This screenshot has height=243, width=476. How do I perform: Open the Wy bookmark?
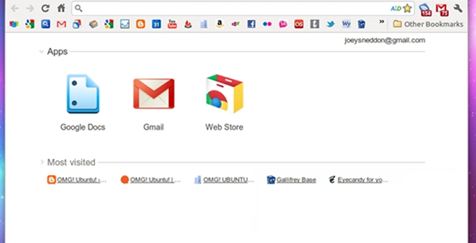(346, 24)
